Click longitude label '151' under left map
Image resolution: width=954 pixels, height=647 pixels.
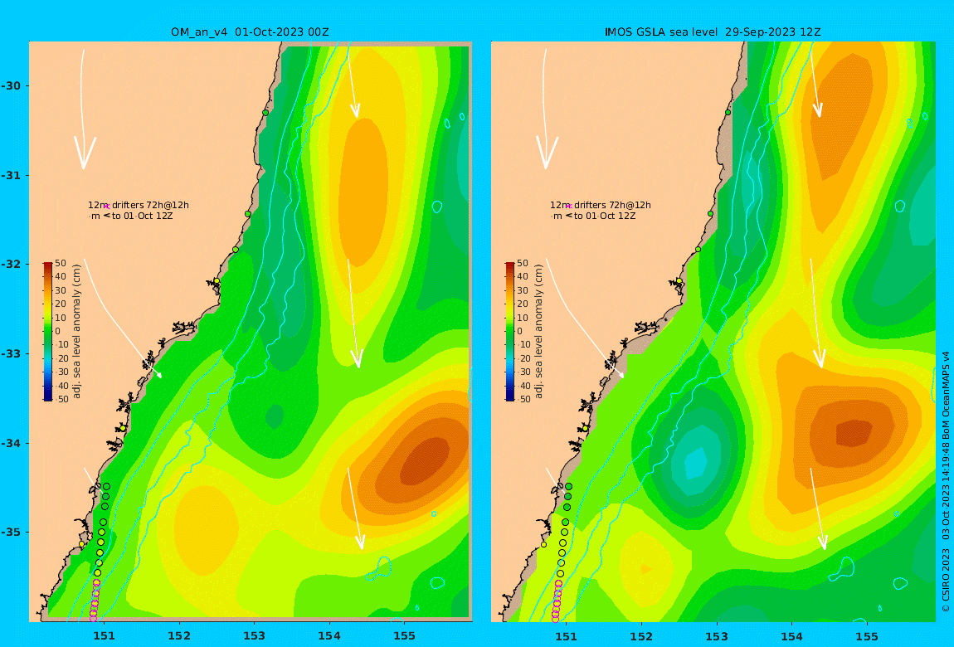(x=104, y=636)
